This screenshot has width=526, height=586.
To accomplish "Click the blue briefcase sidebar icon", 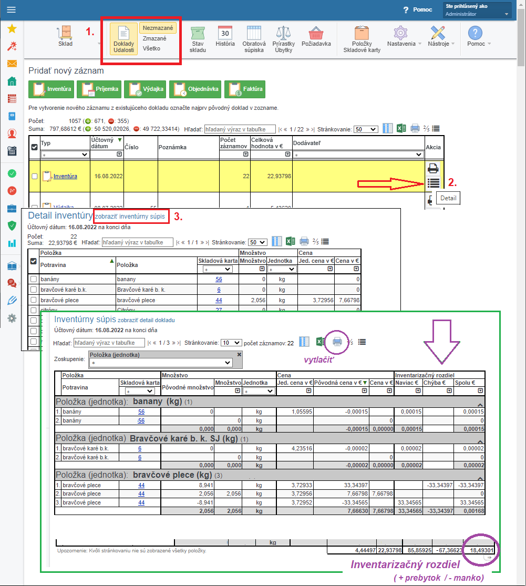I will tap(12, 208).
